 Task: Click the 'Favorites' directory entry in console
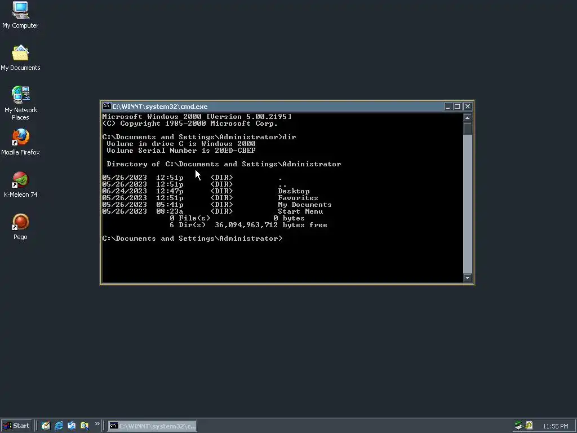point(298,198)
